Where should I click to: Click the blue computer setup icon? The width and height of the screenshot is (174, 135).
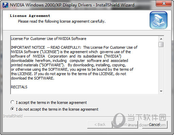[x=158, y=20]
